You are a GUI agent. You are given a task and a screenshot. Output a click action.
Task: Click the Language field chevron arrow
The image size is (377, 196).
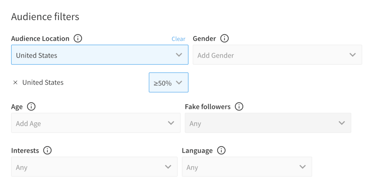(303, 167)
